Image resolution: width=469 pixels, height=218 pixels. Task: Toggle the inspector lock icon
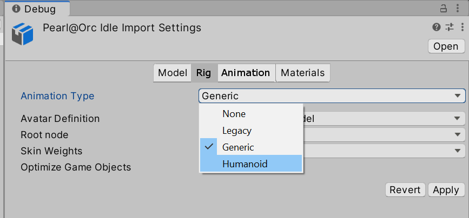pos(443,8)
